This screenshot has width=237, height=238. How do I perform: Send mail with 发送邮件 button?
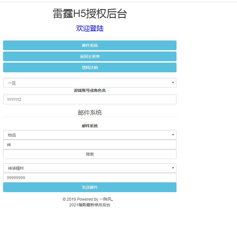[90, 187]
